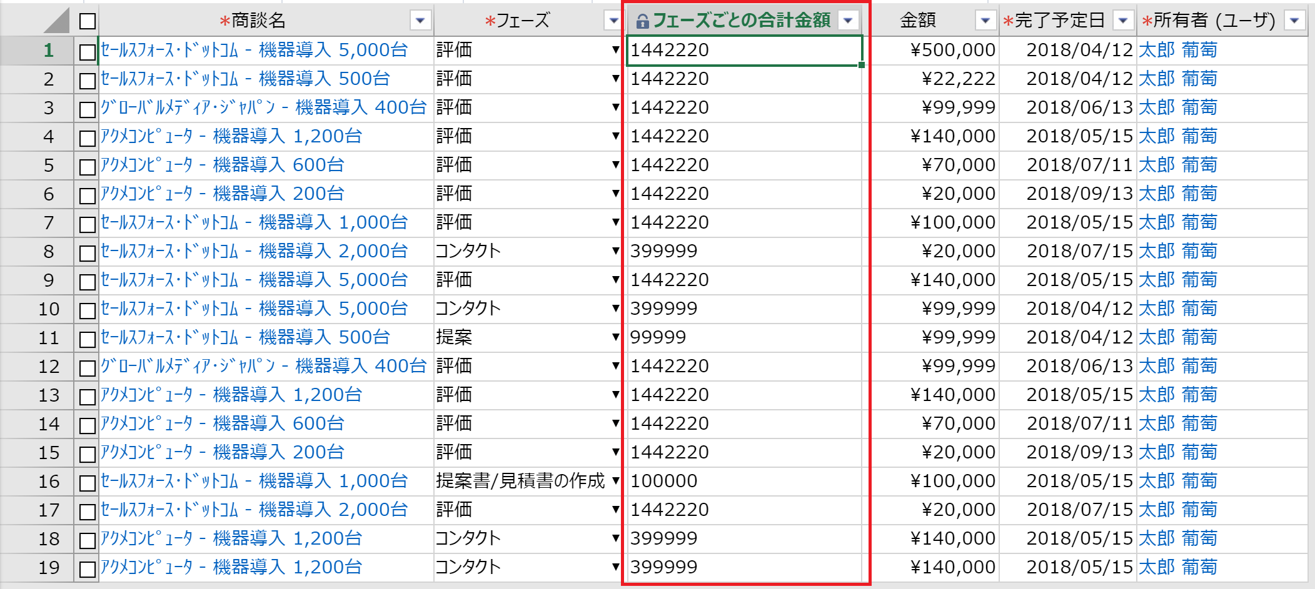Viewport: 1315px width, 589px height.
Task: Open row 3 グローバルメディア・ジャパン 400台 link
Action: 263,107
